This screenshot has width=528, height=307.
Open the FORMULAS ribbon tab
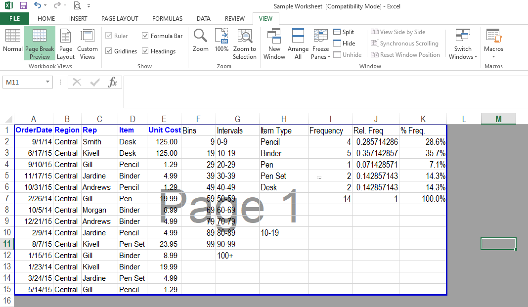167,19
